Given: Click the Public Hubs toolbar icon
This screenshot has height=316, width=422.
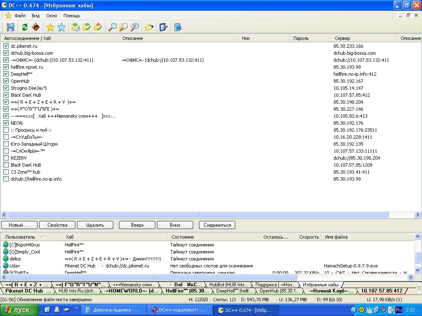Looking at the screenshot, I should (x=11, y=27).
